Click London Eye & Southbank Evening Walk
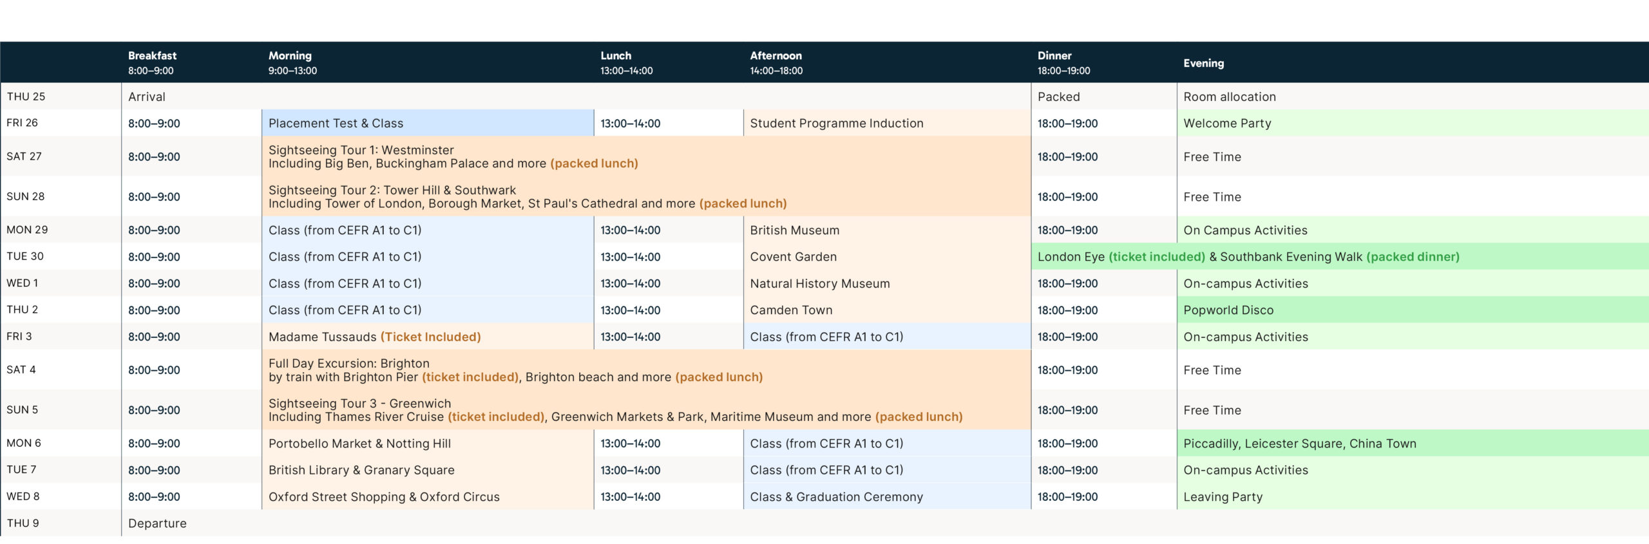Viewport: 1649px width, 544px height. tap(1248, 256)
